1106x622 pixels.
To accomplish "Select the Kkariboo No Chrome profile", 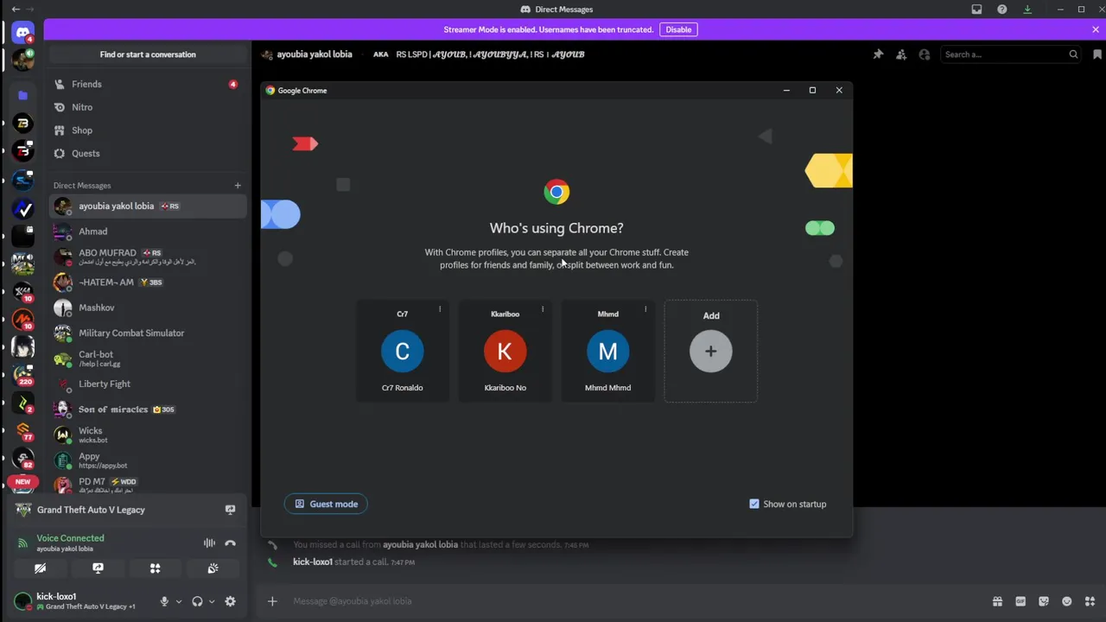I will coord(505,351).
